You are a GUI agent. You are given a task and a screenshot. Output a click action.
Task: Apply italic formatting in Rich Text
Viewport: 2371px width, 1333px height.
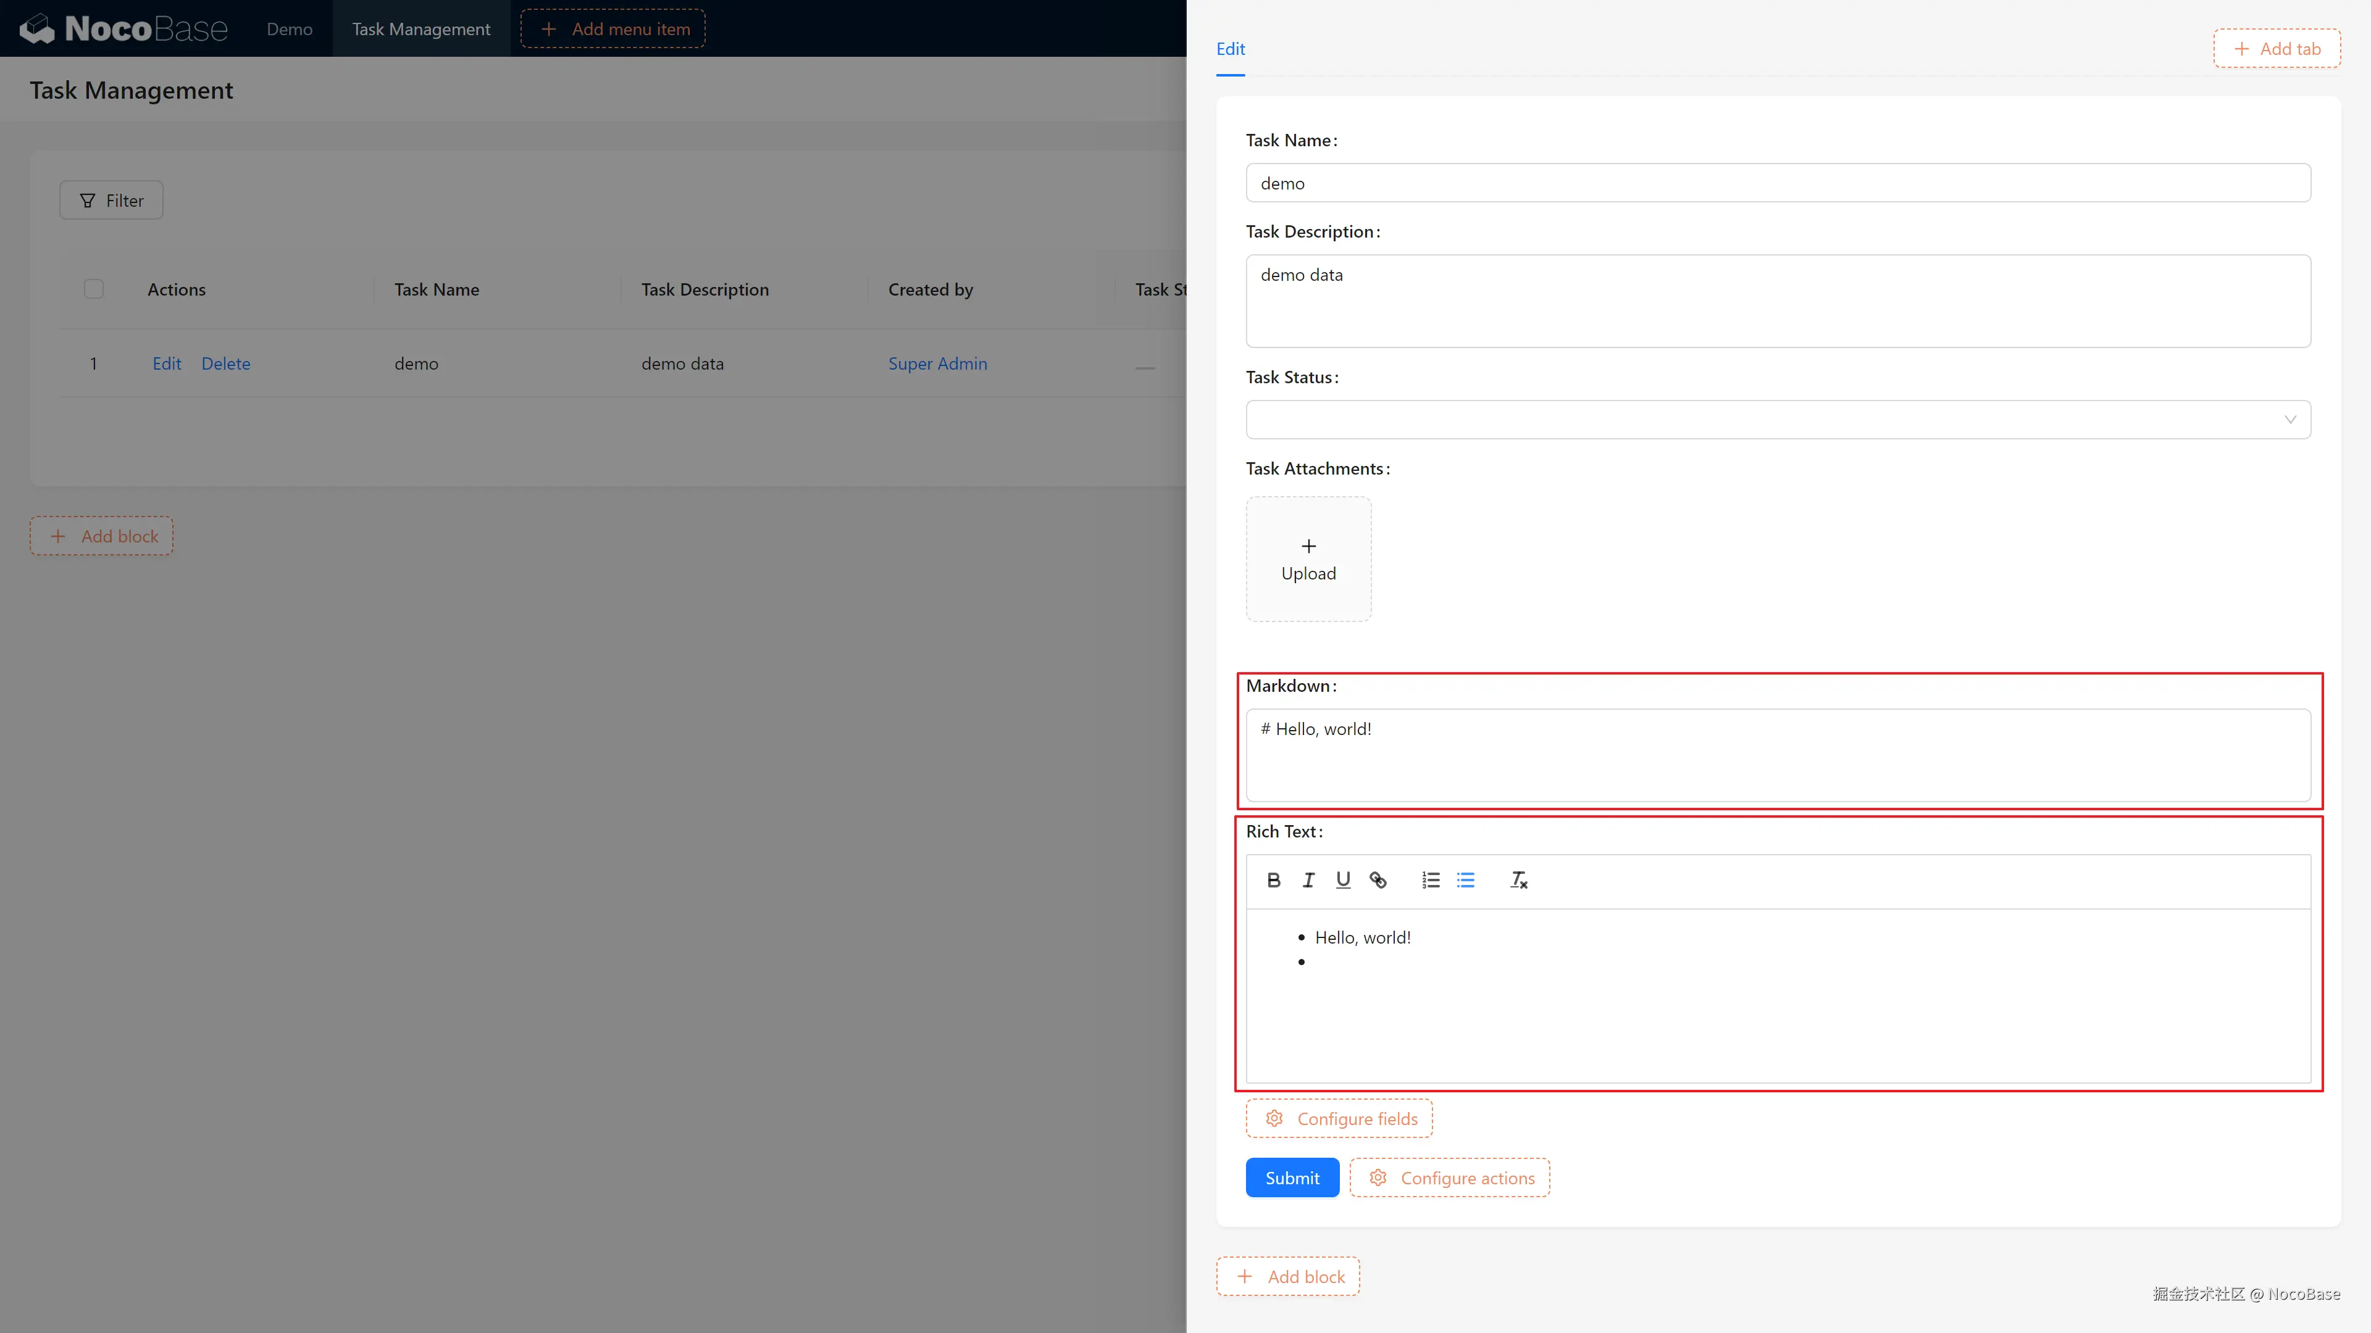[x=1308, y=881]
